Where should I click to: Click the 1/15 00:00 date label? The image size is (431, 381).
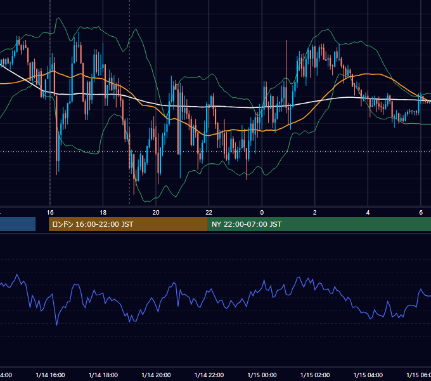[x=262, y=375]
